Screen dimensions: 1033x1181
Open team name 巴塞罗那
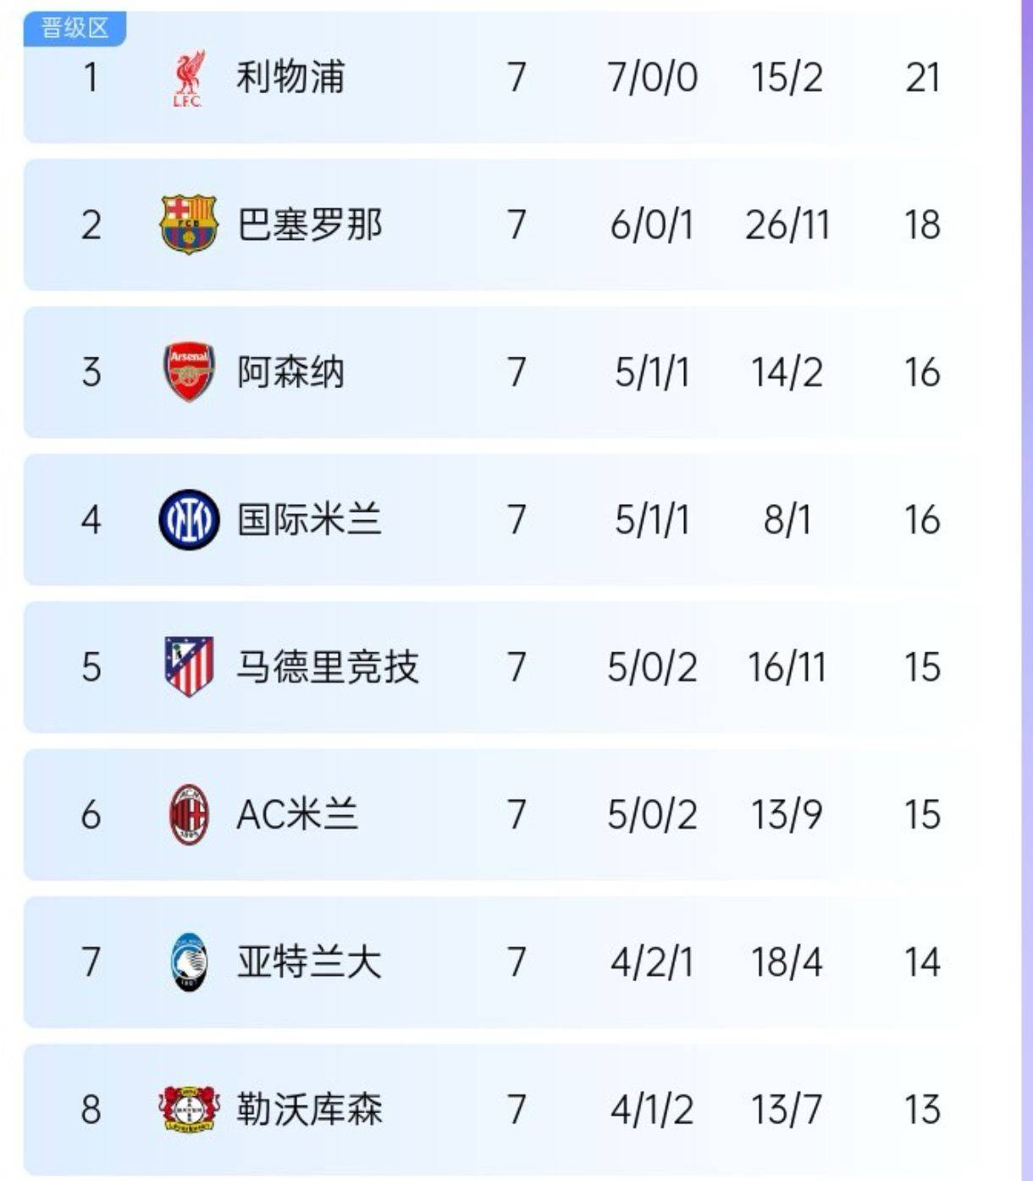point(310,225)
